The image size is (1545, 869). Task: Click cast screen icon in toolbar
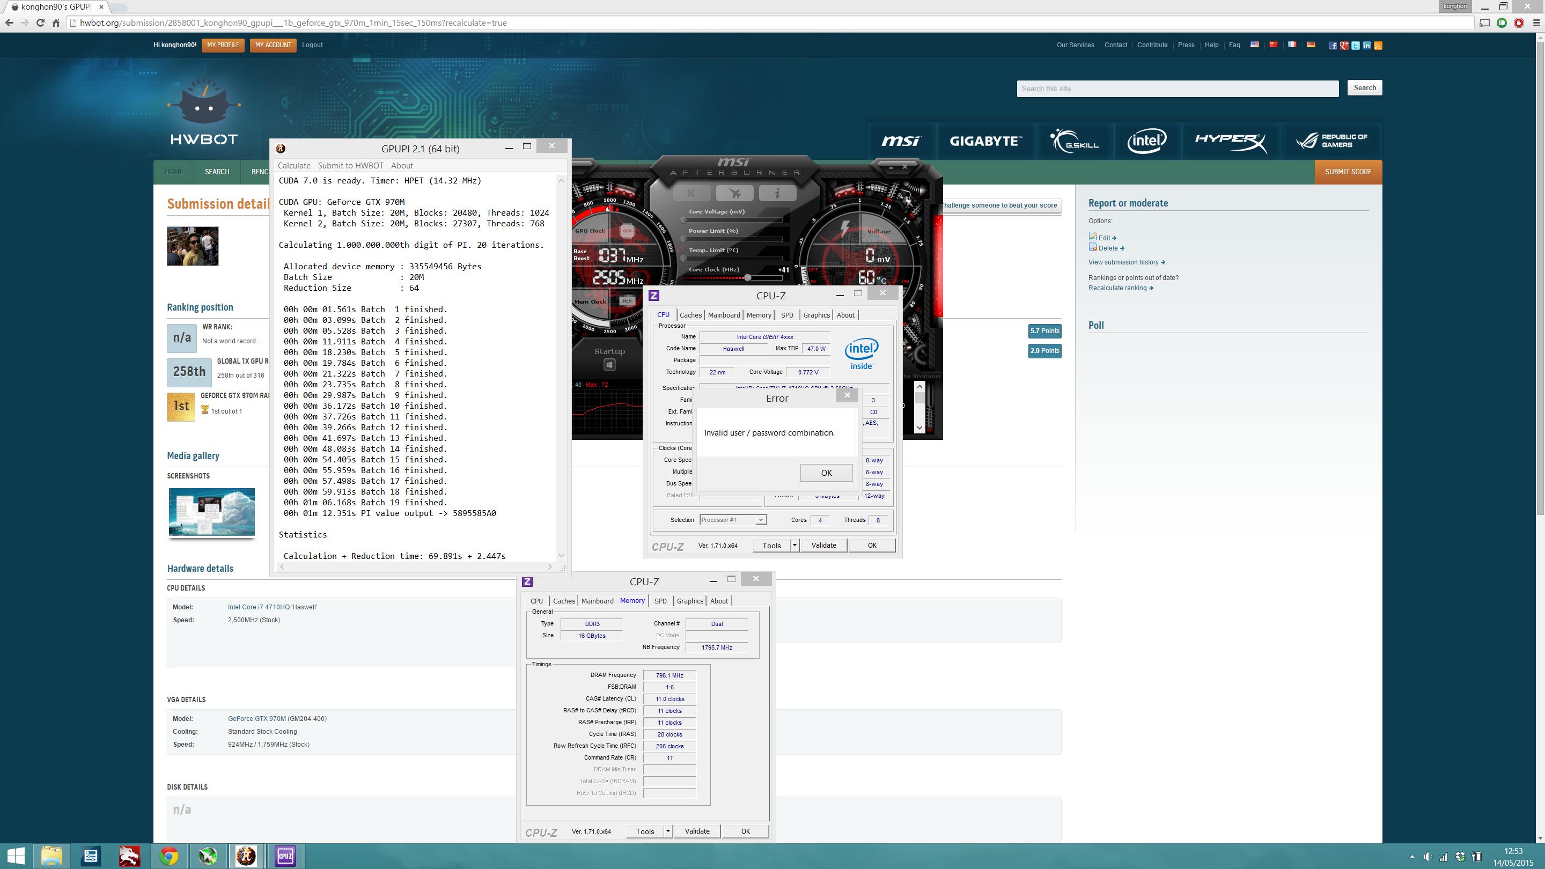click(1485, 23)
